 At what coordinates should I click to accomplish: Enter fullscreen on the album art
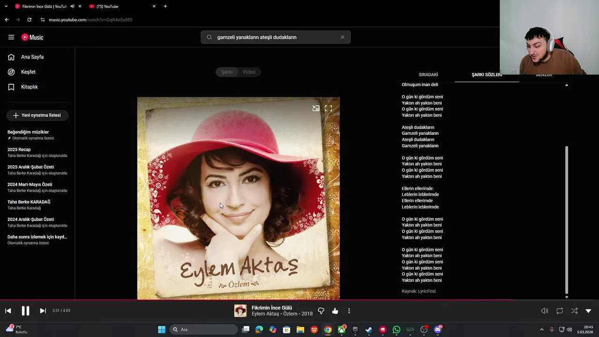pyautogui.click(x=329, y=108)
